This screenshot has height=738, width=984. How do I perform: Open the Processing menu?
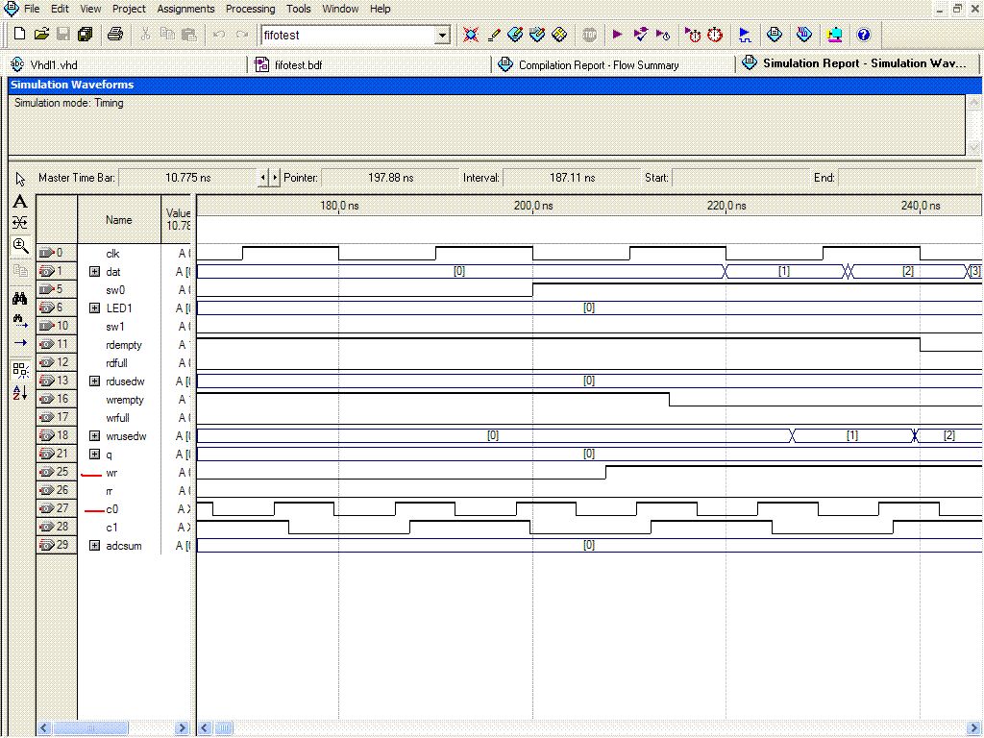point(250,9)
